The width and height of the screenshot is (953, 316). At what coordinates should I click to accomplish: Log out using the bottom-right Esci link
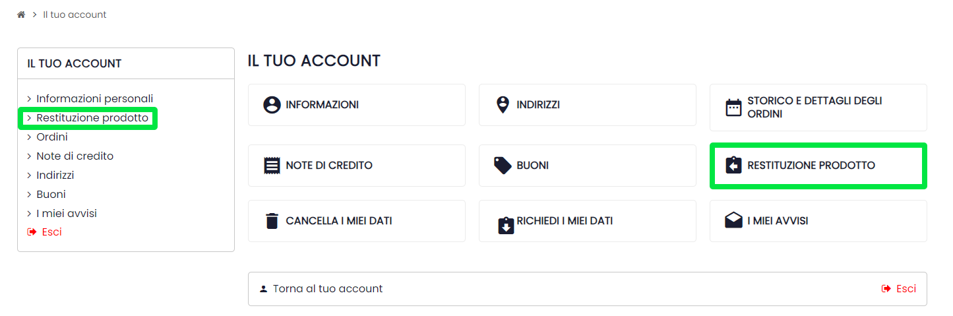[x=905, y=289]
